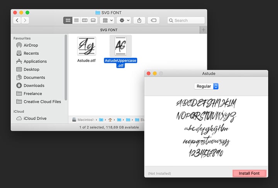The image size is (278, 188).
Task: Click the Documents sidebar icon
Action: [19, 78]
